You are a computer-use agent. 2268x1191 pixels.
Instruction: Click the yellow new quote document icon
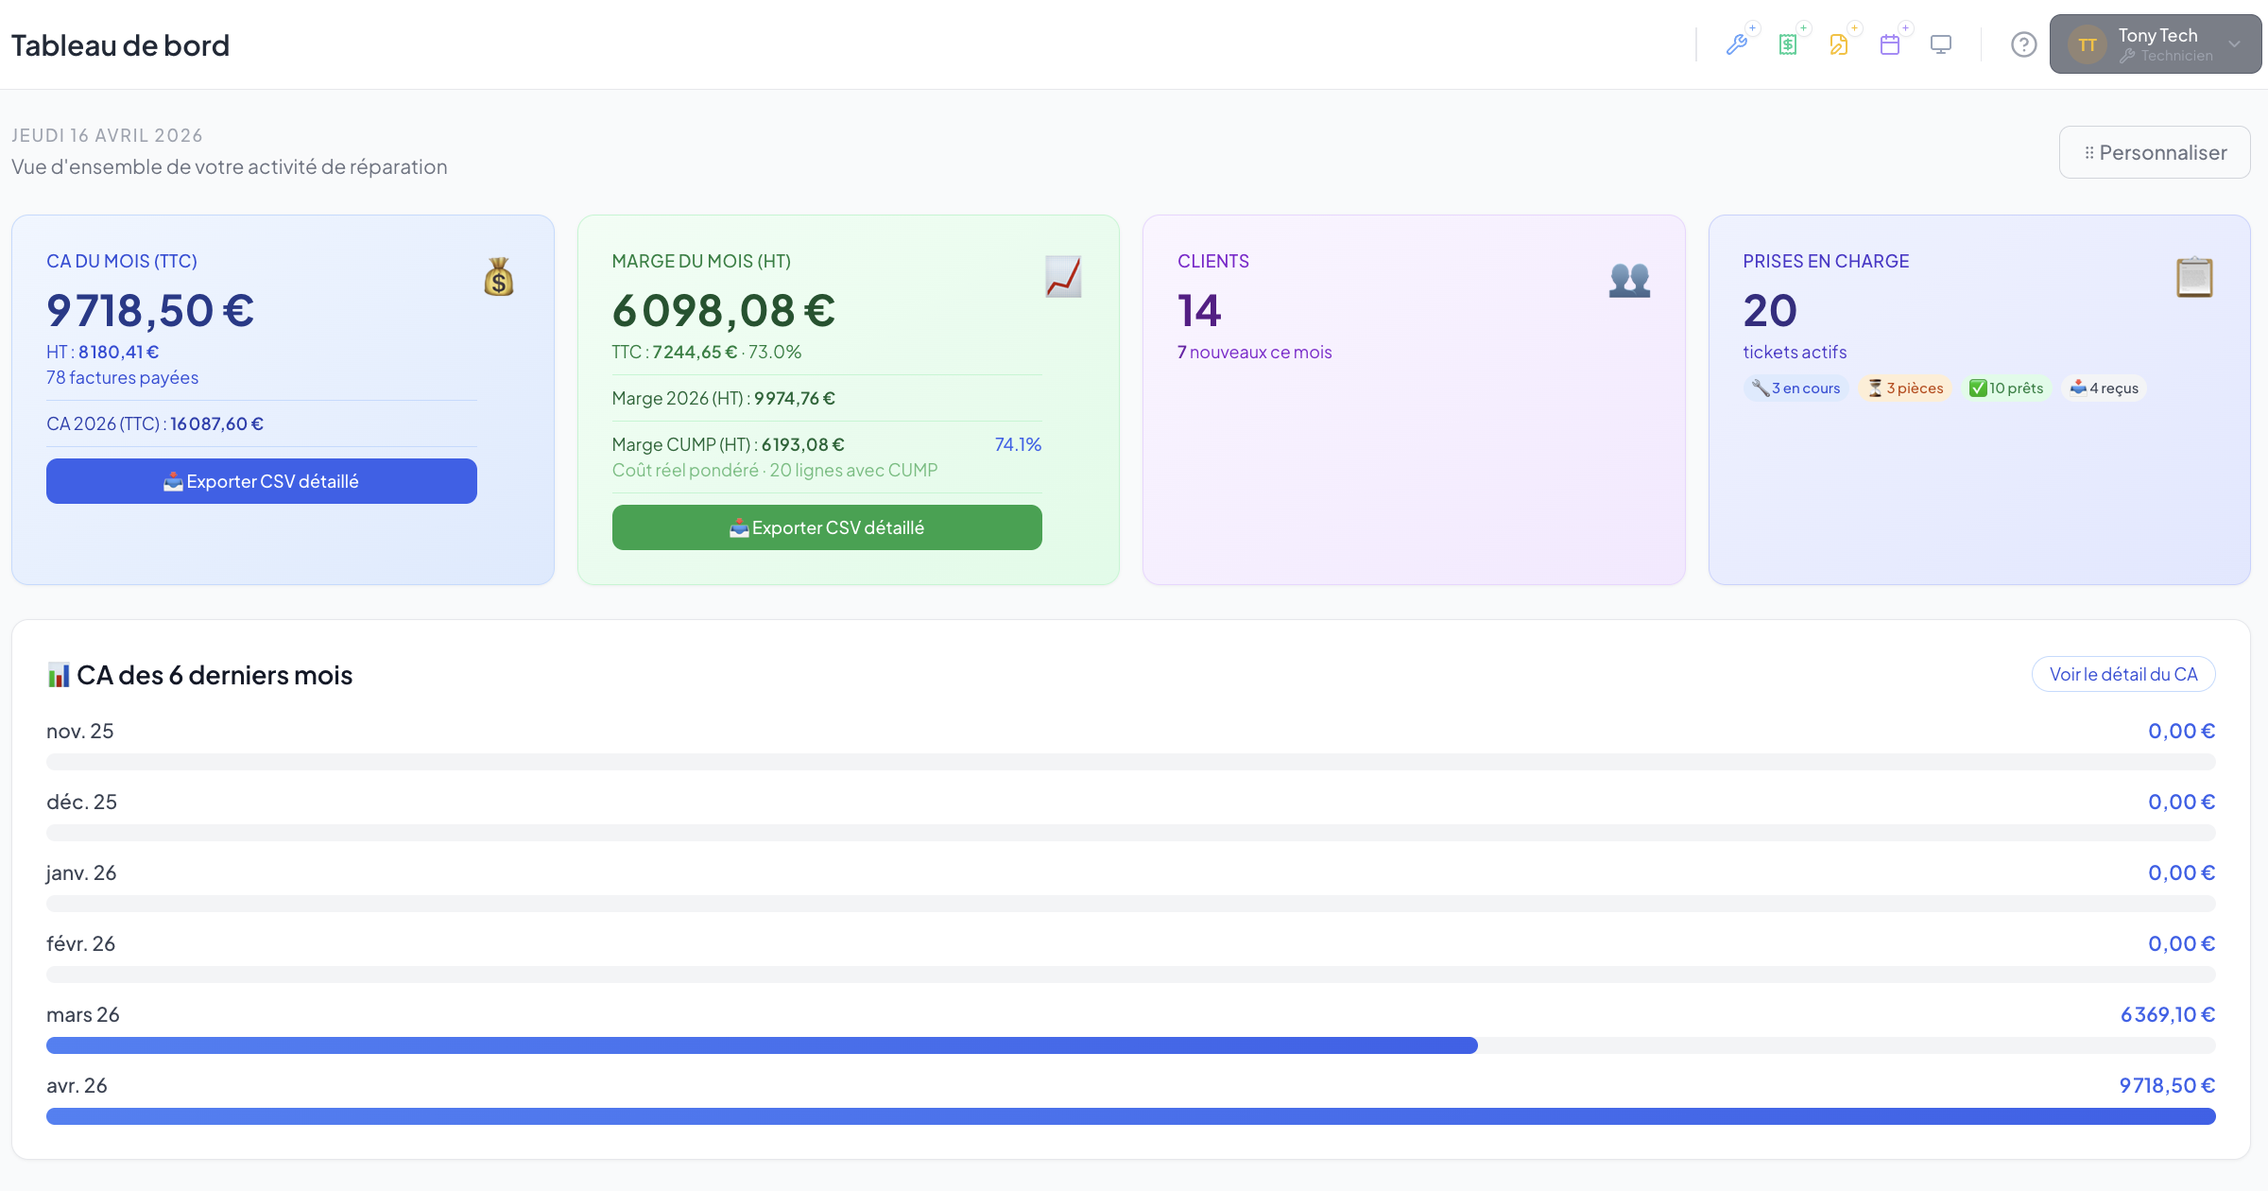click(1839, 44)
